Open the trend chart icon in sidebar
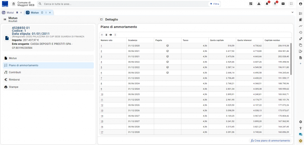 click(x=301, y=26)
